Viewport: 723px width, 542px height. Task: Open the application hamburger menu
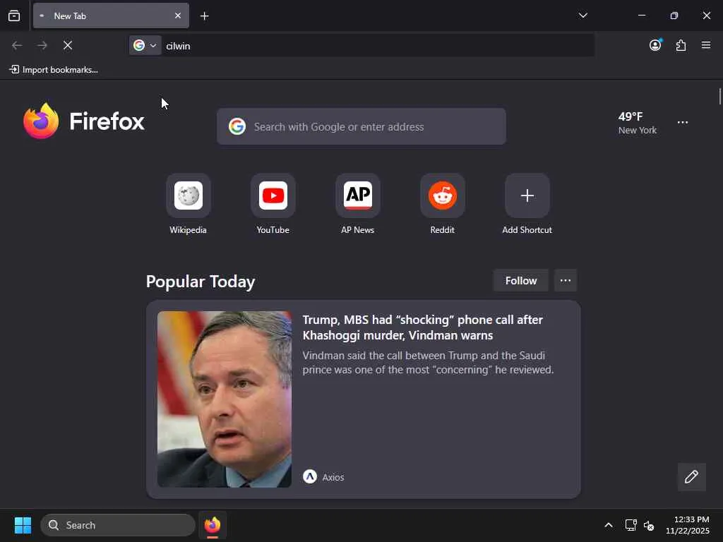(706, 45)
